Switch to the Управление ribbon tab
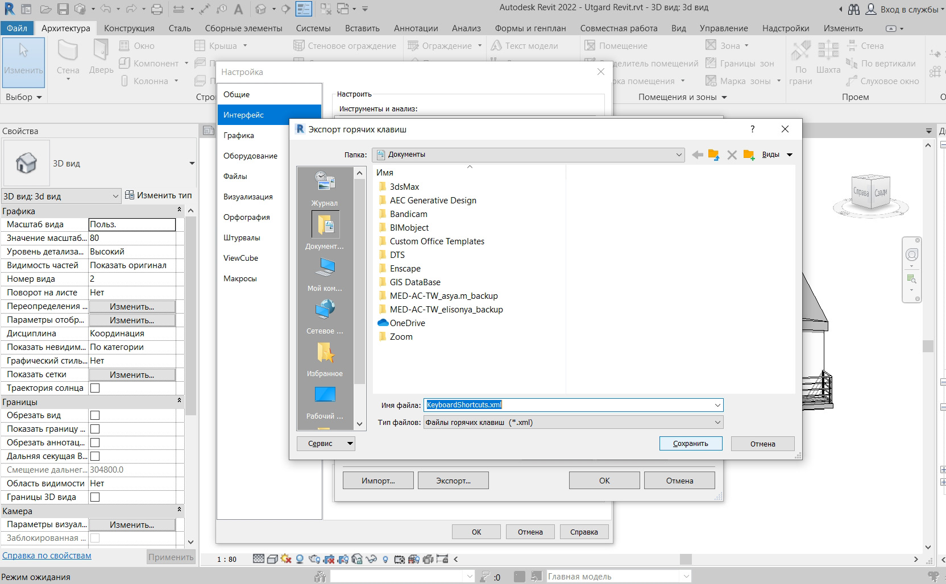 click(x=724, y=28)
